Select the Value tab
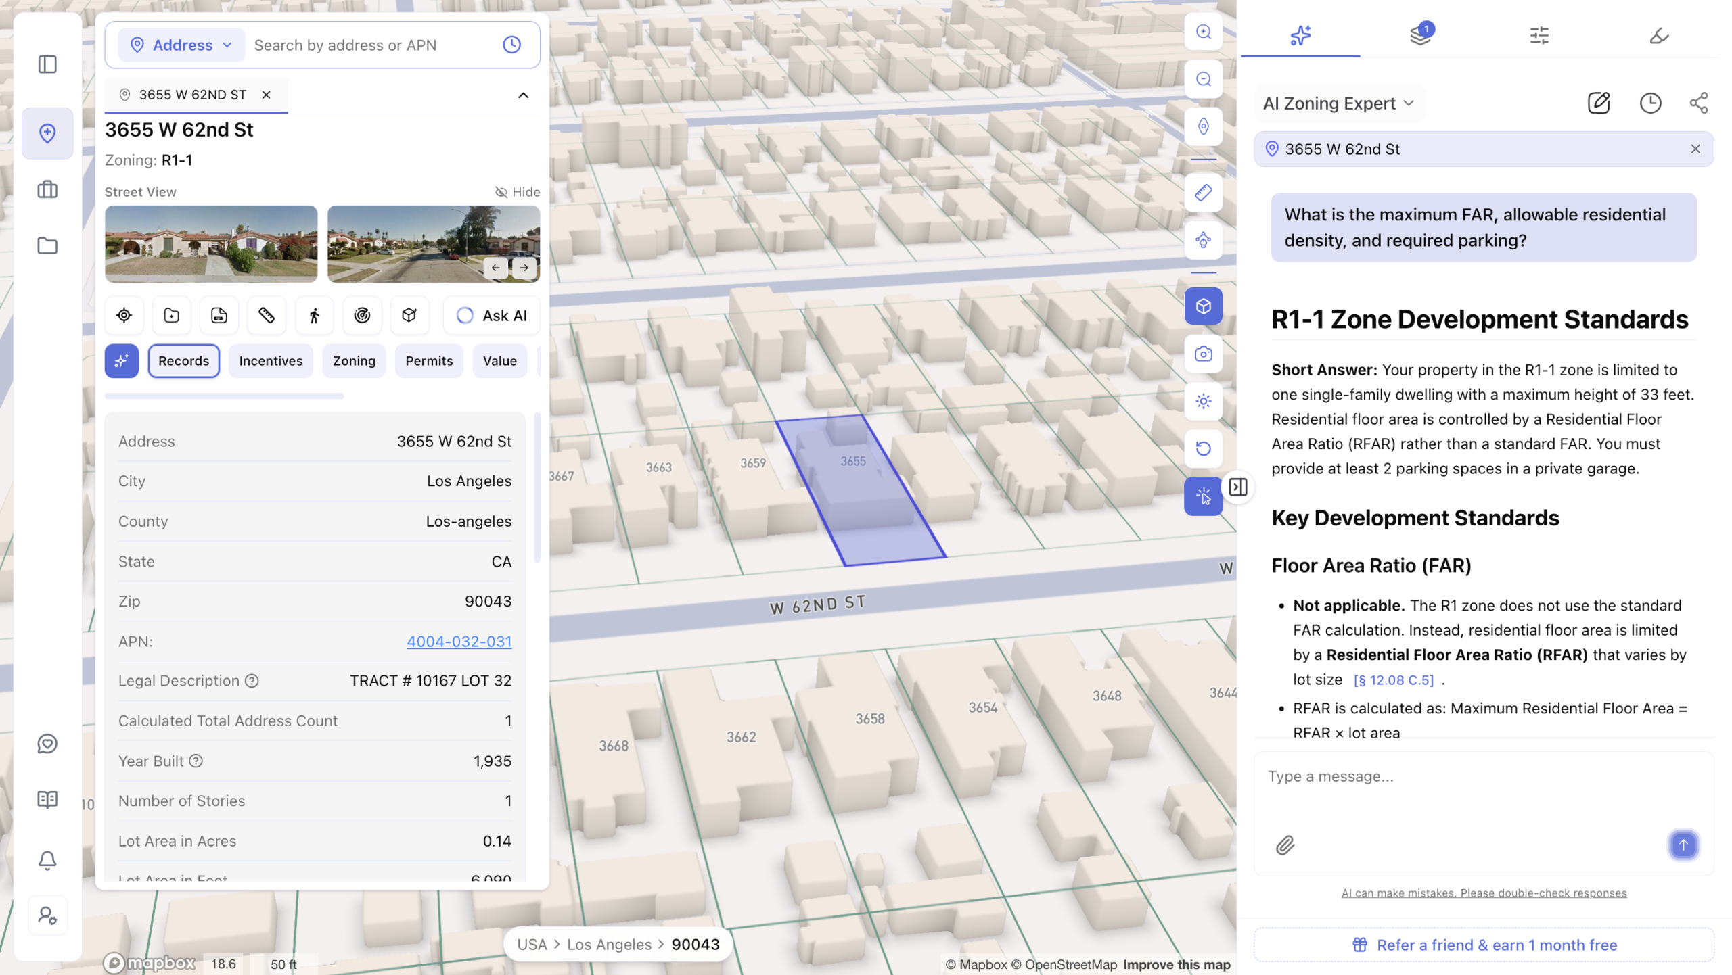Image resolution: width=1732 pixels, height=975 pixels. pyautogui.click(x=499, y=360)
